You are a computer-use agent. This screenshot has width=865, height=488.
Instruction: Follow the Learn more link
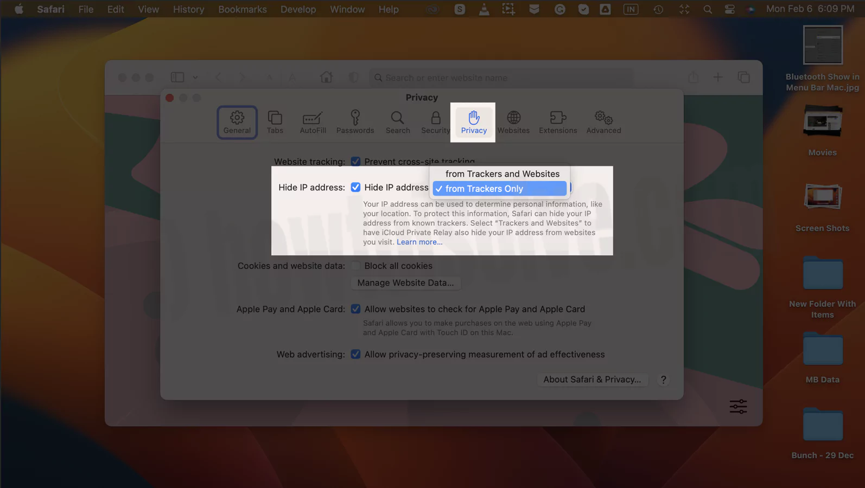point(419,242)
